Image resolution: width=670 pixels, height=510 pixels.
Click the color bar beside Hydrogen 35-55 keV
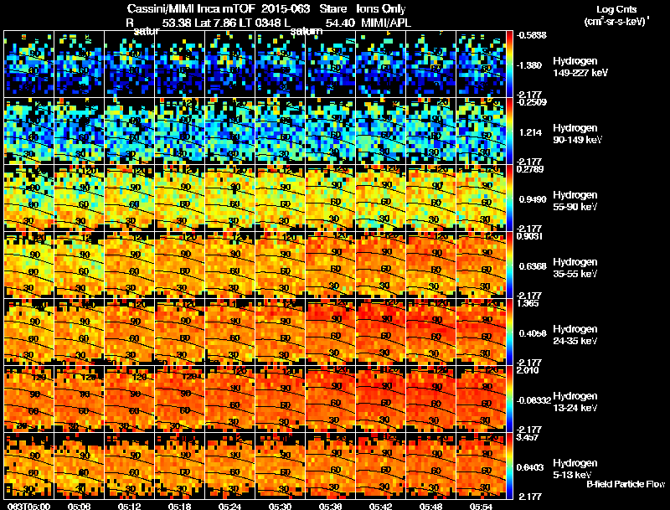(510, 265)
